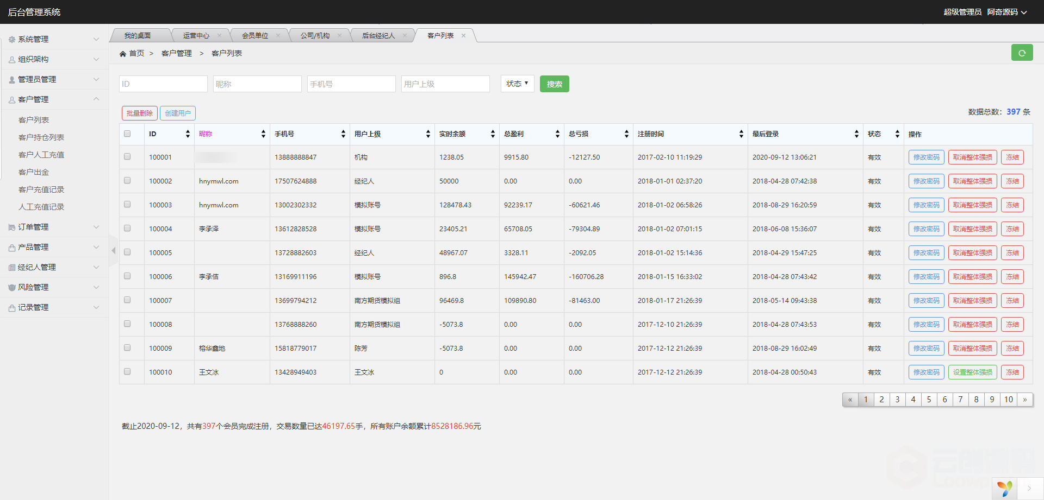Sort table by 注册时间 column arrows
The image size is (1044, 500).
pyautogui.click(x=741, y=134)
